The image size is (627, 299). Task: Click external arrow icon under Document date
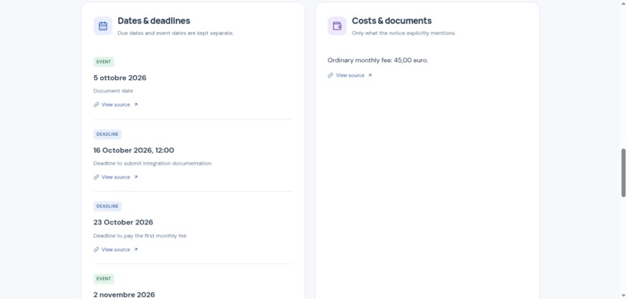[136, 105]
